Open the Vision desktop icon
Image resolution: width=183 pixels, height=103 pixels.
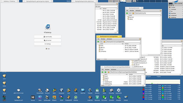point(61,98)
